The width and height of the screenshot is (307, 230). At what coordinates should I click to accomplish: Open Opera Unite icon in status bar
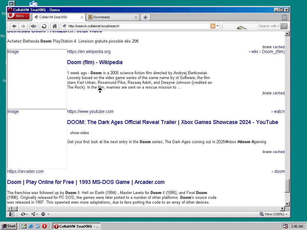[x=33, y=214]
